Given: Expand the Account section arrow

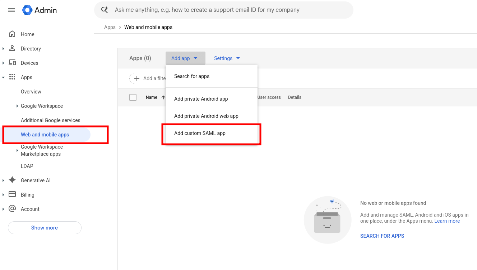Looking at the screenshot, I should coord(3,209).
